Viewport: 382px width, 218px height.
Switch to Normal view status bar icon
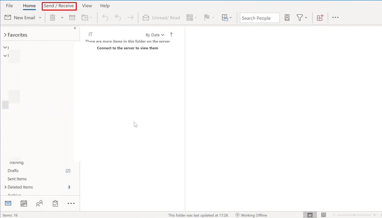point(310,215)
